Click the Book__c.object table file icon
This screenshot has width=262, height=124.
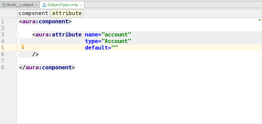click(x=4, y=5)
